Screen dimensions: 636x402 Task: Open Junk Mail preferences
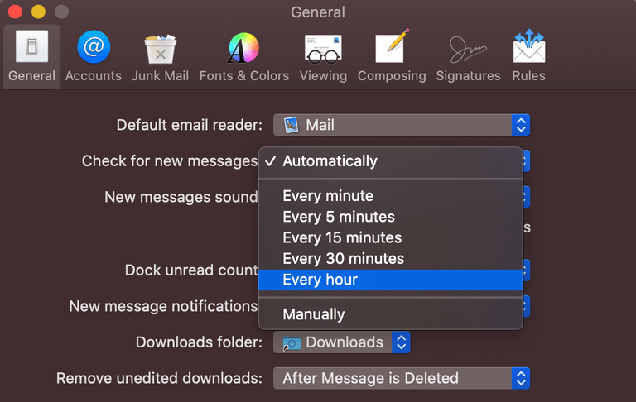click(160, 56)
